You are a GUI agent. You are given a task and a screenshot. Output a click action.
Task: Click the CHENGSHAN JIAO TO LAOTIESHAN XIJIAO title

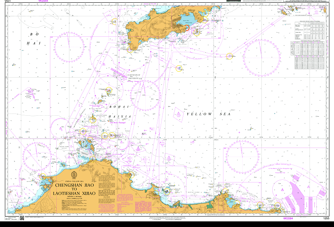coord(75,189)
